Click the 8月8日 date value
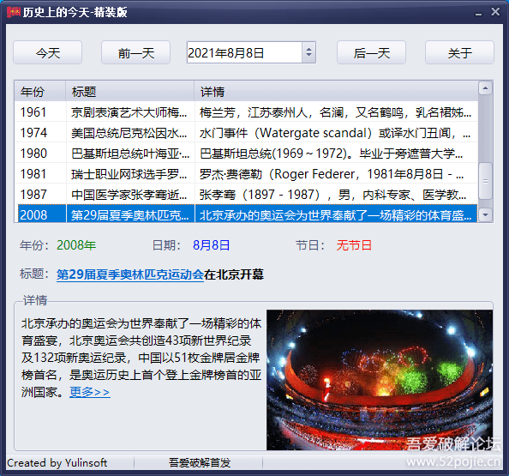This screenshot has width=509, height=476. (x=212, y=245)
